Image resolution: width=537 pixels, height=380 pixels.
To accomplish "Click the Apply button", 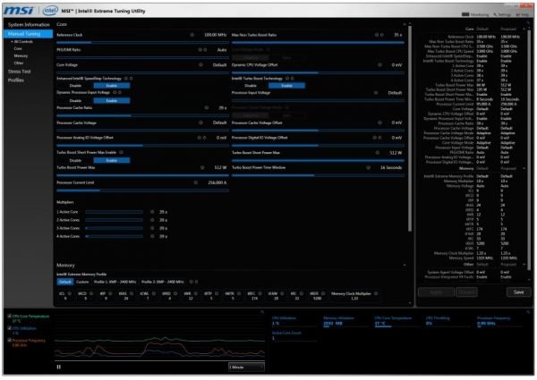I will (436, 292).
